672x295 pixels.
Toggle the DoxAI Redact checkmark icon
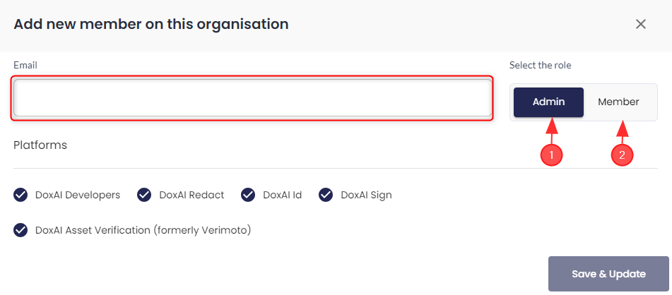tap(144, 195)
